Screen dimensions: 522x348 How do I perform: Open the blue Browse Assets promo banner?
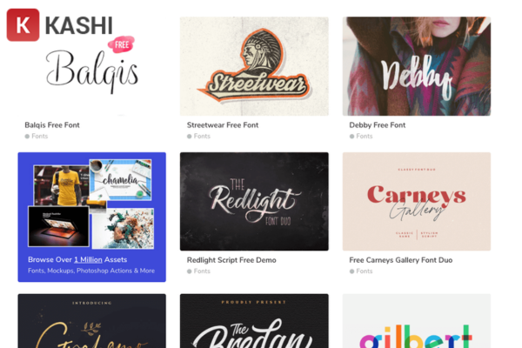click(x=92, y=217)
